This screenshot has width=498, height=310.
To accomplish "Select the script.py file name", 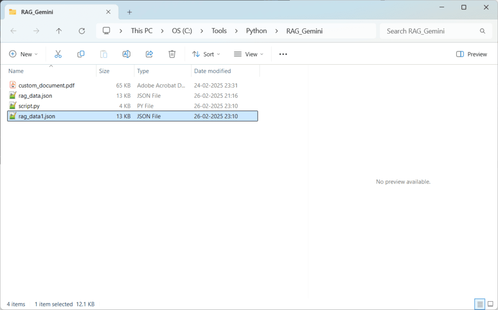I will (29, 106).
